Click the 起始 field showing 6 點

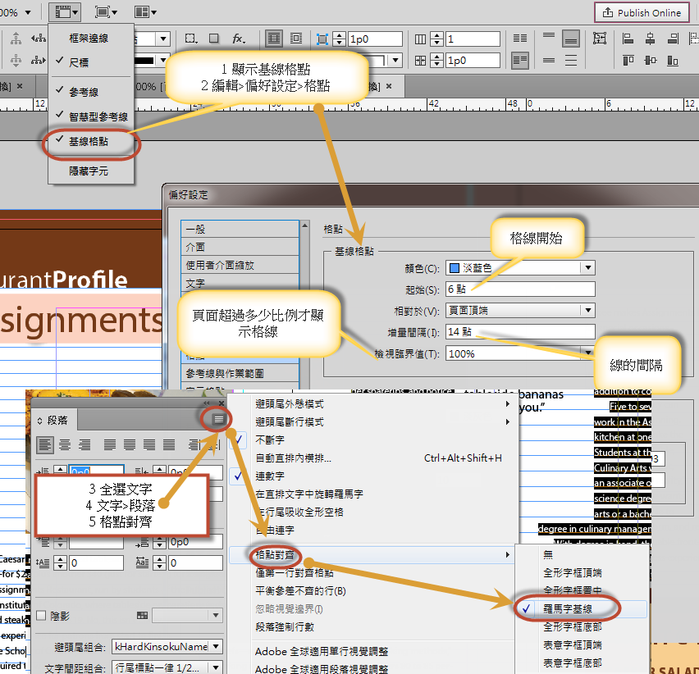click(x=520, y=289)
